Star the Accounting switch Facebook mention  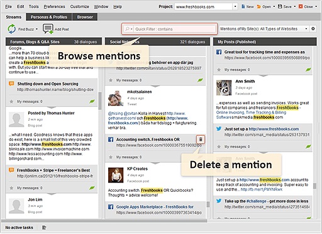tap(111, 157)
